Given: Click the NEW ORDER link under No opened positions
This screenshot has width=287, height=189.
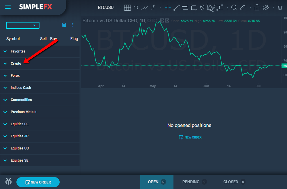Looking at the screenshot, I should point(190,137).
